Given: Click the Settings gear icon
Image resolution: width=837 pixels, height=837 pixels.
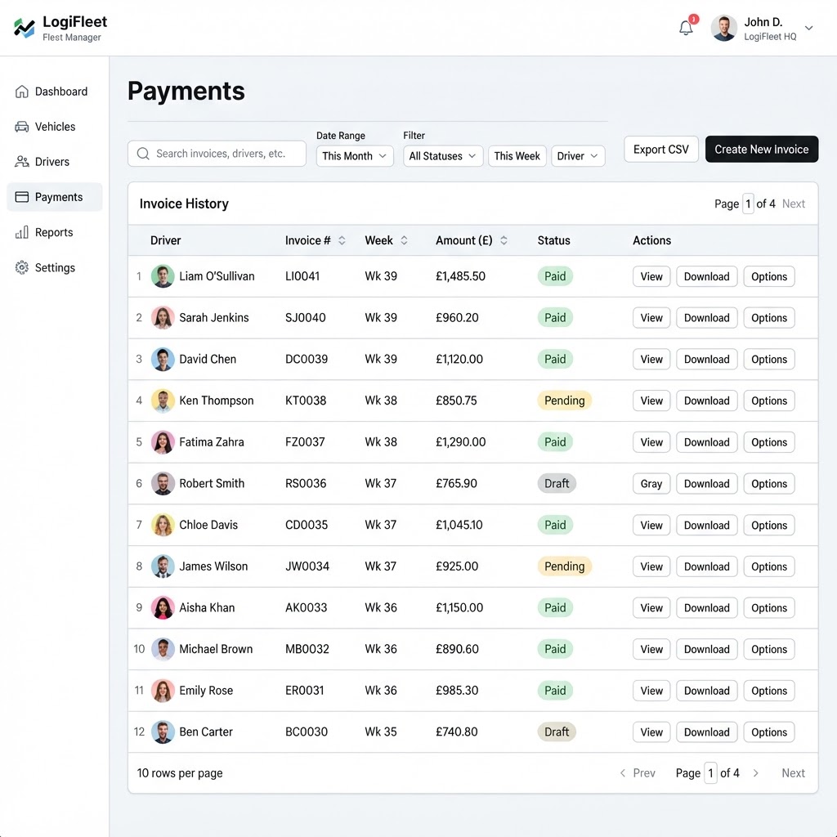Looking at the screenshot, I should [22, 267].
